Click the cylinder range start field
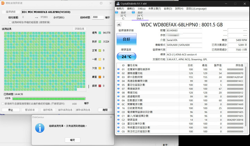This screenshot has height=146, width=250. [x=27, y=17]
